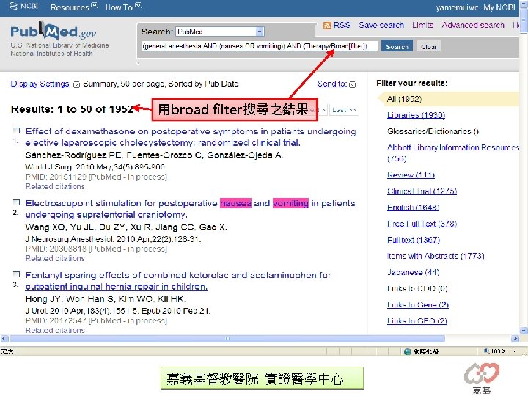Click the horizontal scrollbar thumb
Screen dimensions: 528x396
227,338
